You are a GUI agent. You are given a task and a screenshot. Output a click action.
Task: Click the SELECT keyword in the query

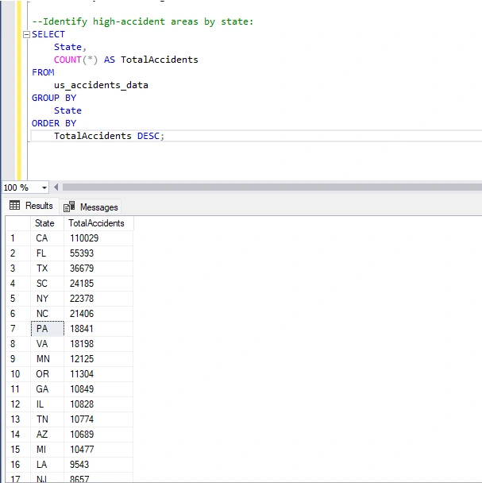coord(48,34)
